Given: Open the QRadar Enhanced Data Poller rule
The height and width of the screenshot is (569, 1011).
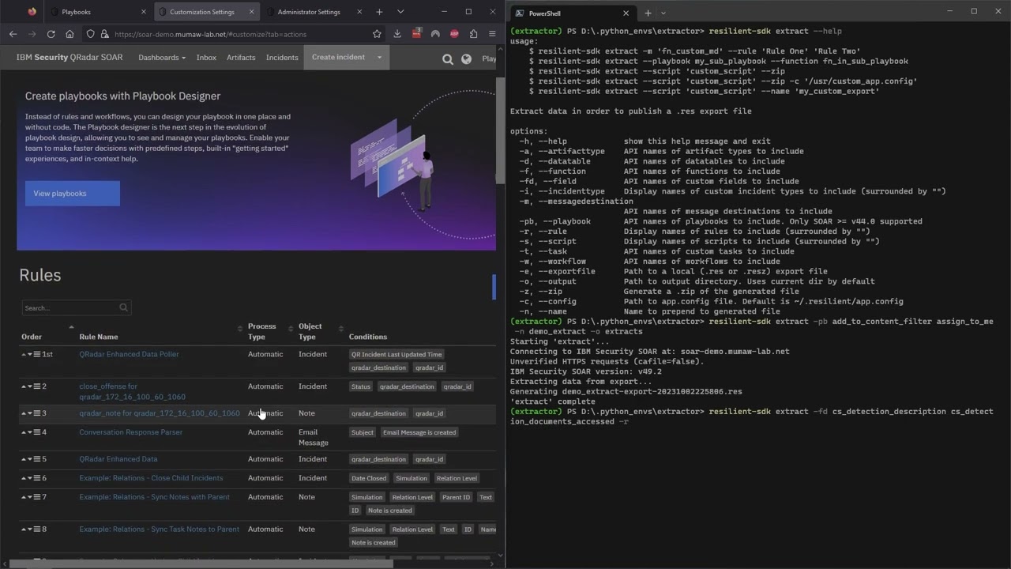Looking at the screenshot, I should (x=129, y=354).
